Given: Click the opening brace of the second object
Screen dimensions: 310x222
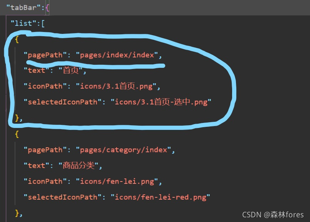Looking at the screenshot, I should point(17,134).
